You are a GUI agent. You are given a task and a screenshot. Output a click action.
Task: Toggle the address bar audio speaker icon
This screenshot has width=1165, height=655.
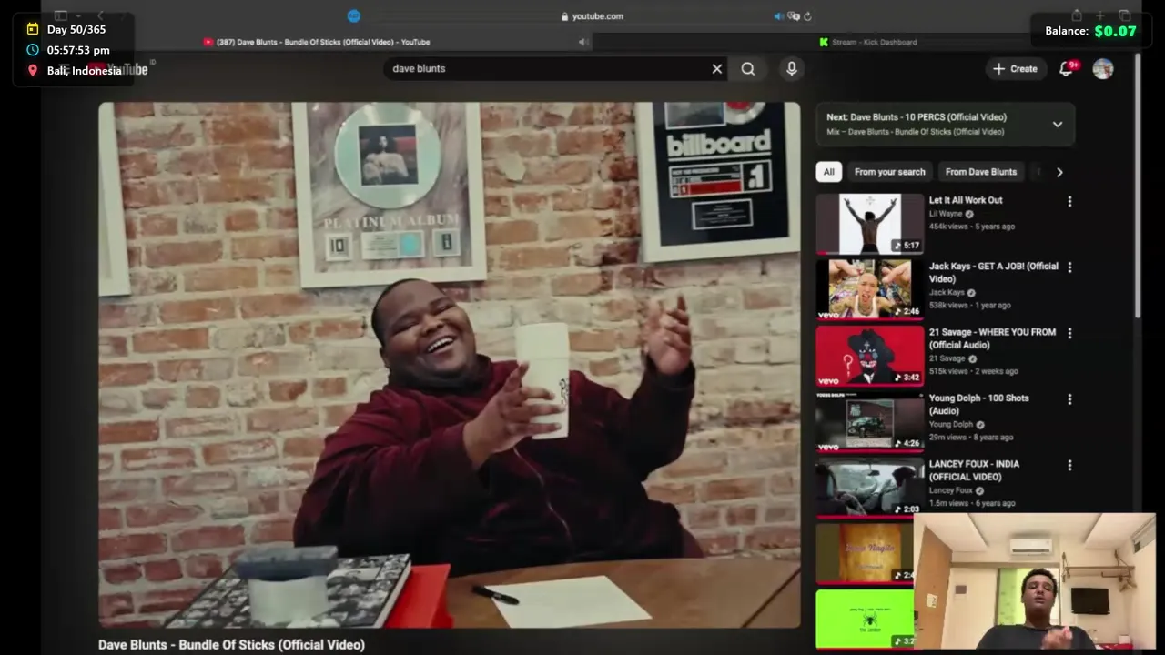click(778, 16)
